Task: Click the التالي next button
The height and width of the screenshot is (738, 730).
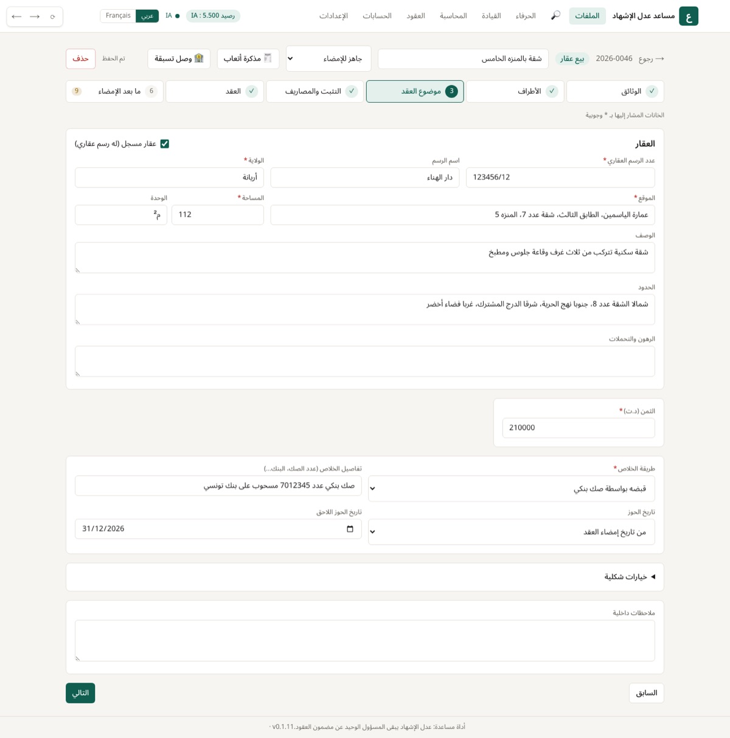Action: [80, 693]
